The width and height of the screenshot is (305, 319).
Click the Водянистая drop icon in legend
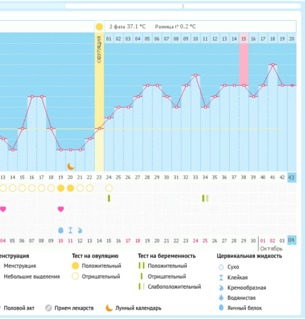221,298
